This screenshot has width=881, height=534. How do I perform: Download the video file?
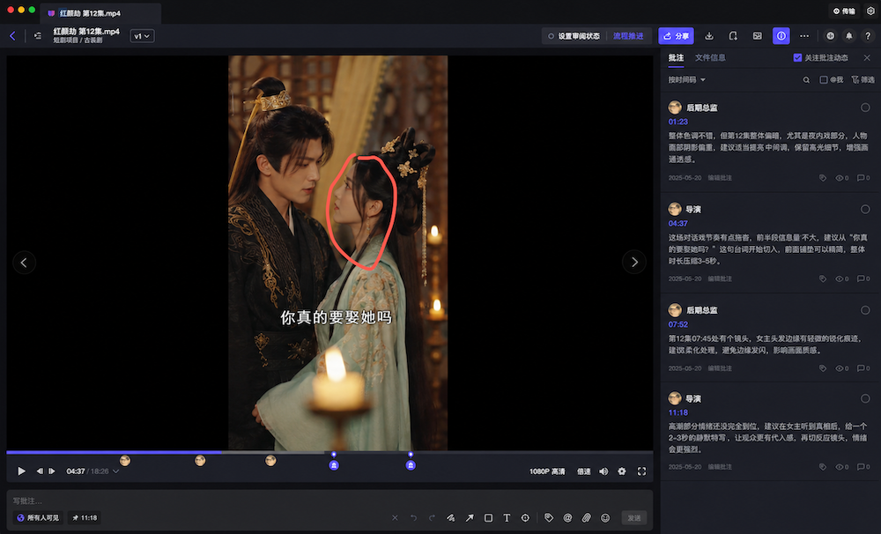[709, 36]
